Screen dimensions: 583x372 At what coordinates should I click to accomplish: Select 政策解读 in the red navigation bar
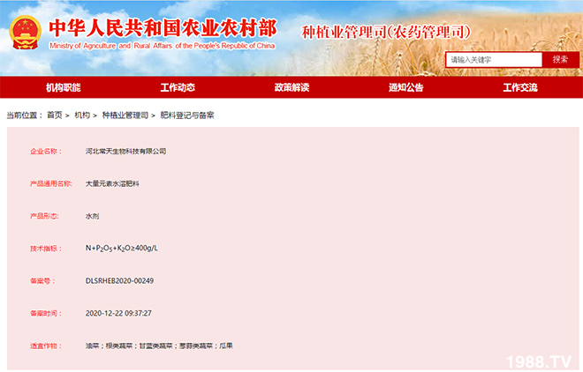point(291,88)
